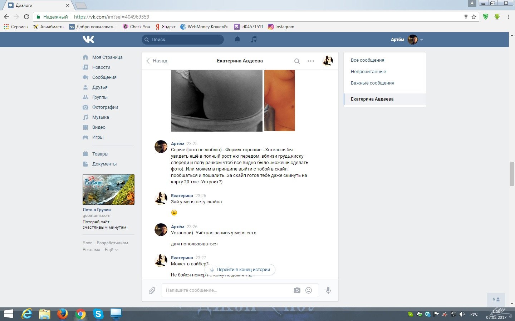Screen dimensions: 515x321
Task: Open the emoji smiley picker
Action: tap(309, 290)
